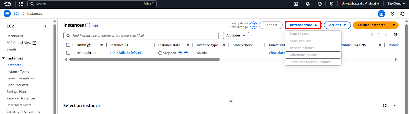Open the AWS home logo
Viewport: 409px width, 114px height.
click(7, 4)
